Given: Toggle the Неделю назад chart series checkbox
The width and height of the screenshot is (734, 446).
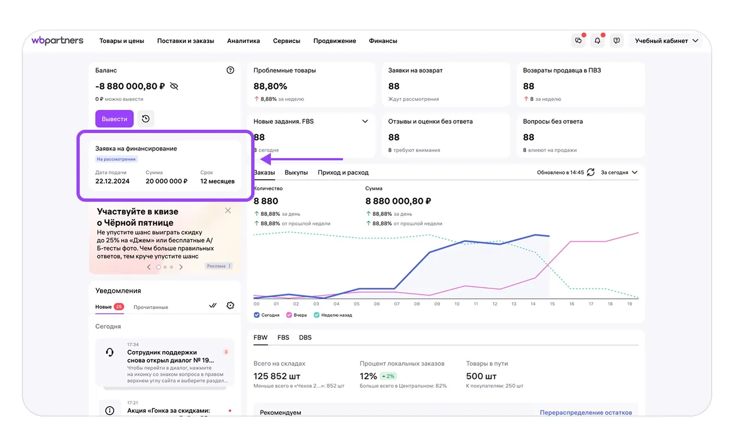Looking at the screenshot, I should click(x=317, y=315).
